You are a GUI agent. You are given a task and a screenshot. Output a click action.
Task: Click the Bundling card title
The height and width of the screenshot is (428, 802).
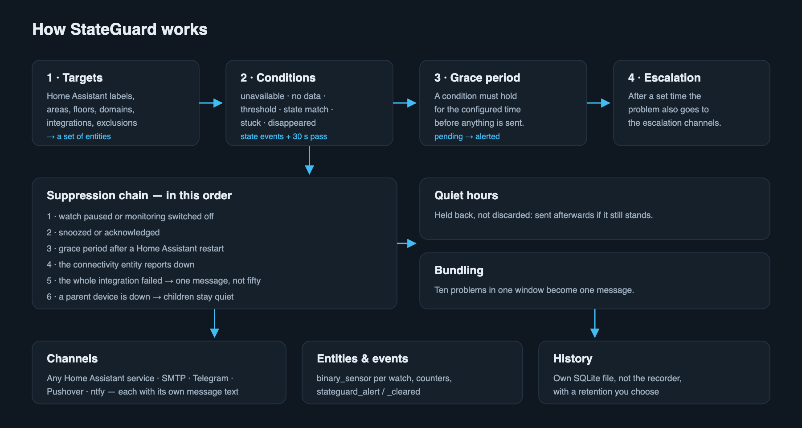click(459, 270)
